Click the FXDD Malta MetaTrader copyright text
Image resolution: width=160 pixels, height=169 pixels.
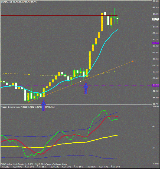click(34, 164)
